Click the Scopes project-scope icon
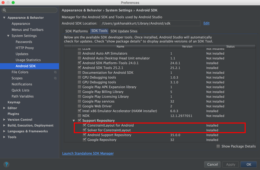The width and height of the screenshot is (260, 170). 55,78
